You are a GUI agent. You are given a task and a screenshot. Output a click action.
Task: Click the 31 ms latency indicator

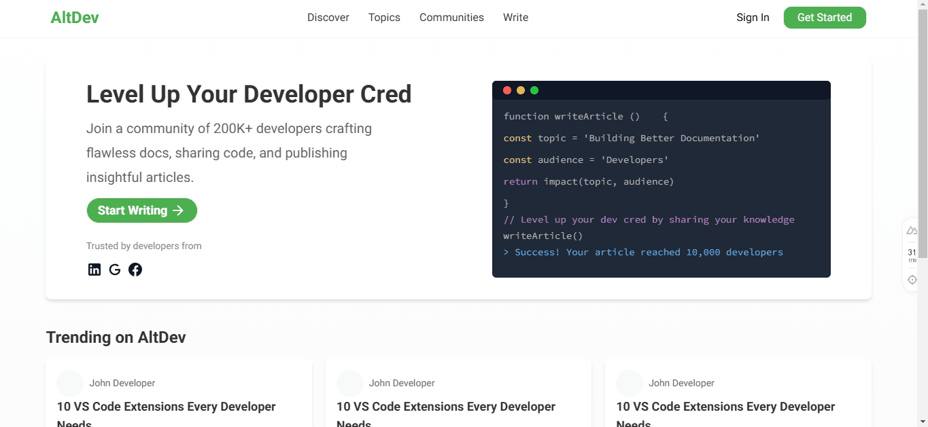911,255
